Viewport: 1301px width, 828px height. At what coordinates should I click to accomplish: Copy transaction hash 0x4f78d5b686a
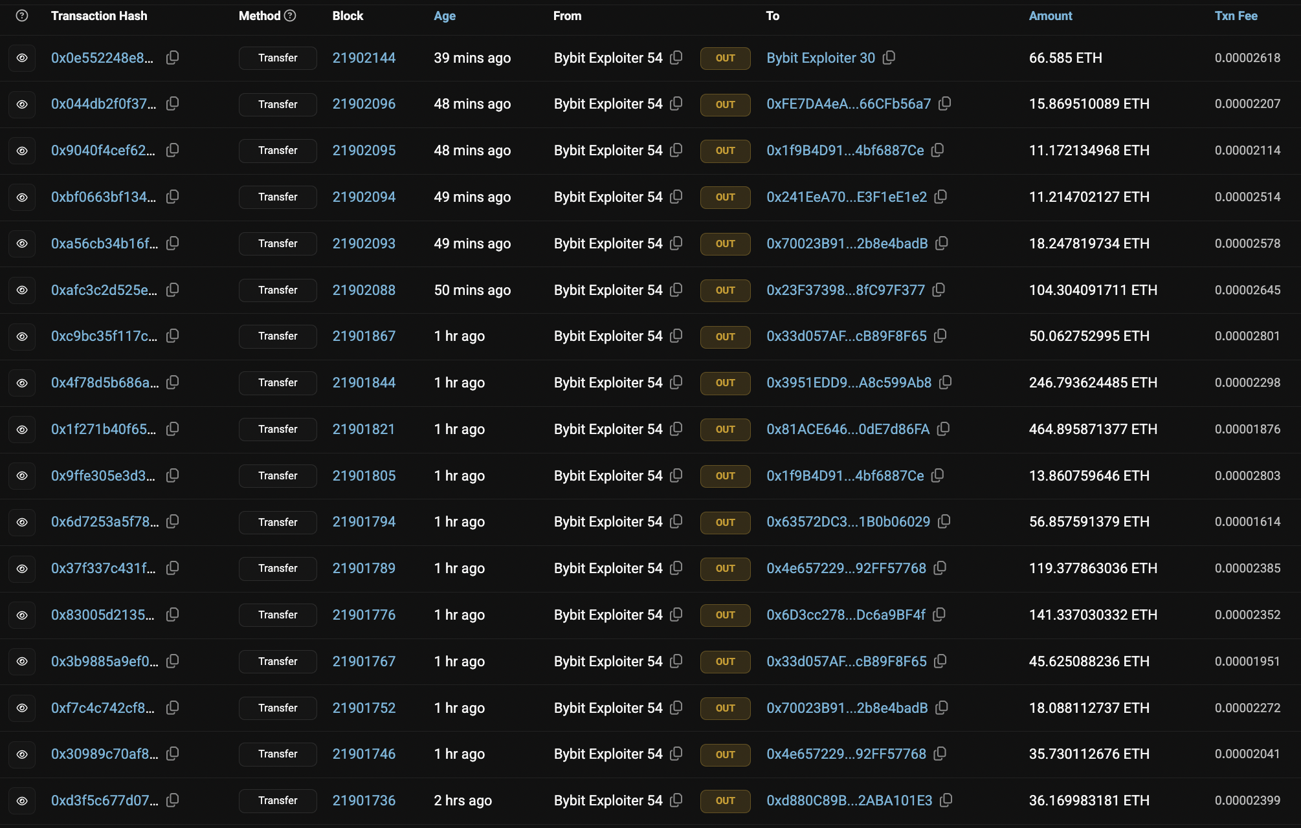[172, 382]
